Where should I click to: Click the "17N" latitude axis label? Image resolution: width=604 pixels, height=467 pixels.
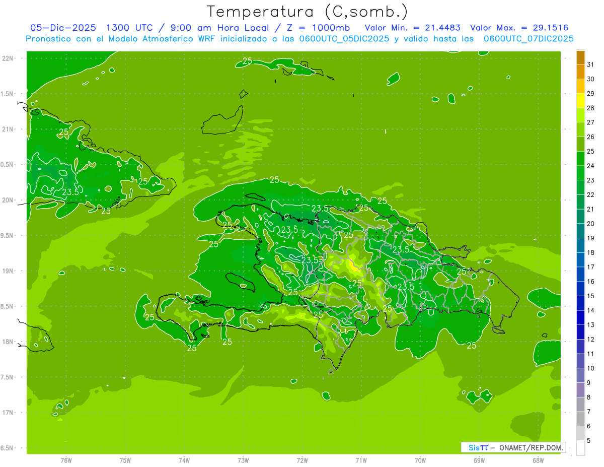pos(8,413)
